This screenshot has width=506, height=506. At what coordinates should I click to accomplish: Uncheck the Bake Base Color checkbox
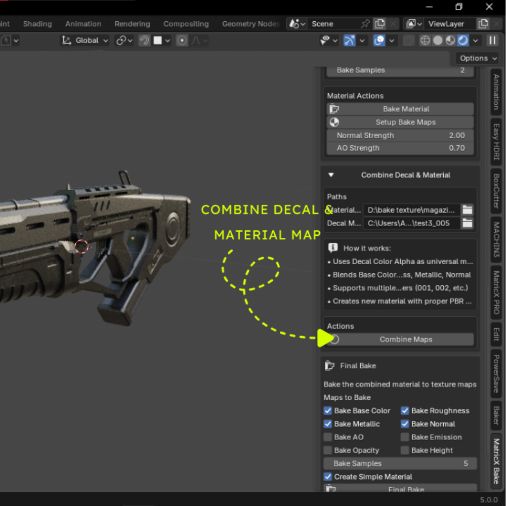click(328, 411)
